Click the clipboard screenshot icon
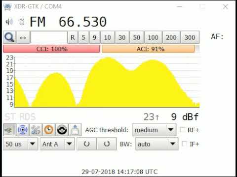Viewport: 237px width, 177px height. pyautogui.click(x=75, y=130)
